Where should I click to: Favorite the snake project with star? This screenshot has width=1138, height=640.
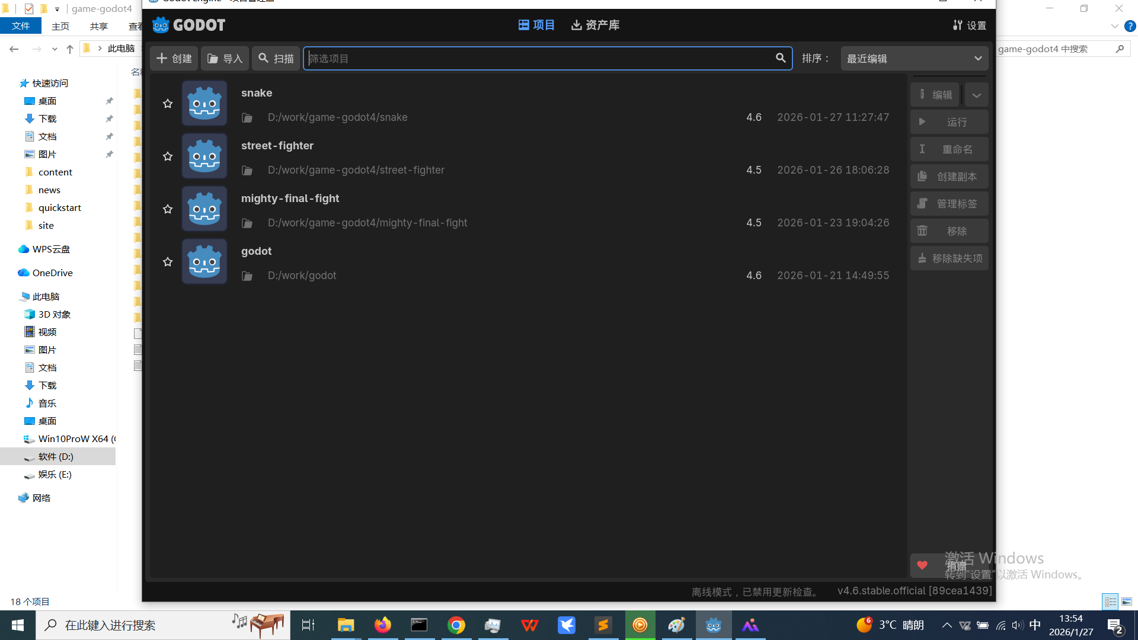click(x=168, y=104)
